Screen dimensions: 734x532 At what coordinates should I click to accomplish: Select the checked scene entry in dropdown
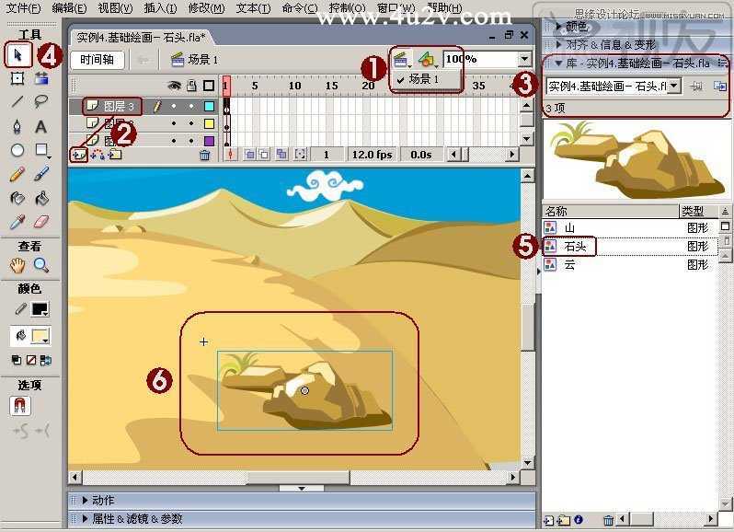424,79
